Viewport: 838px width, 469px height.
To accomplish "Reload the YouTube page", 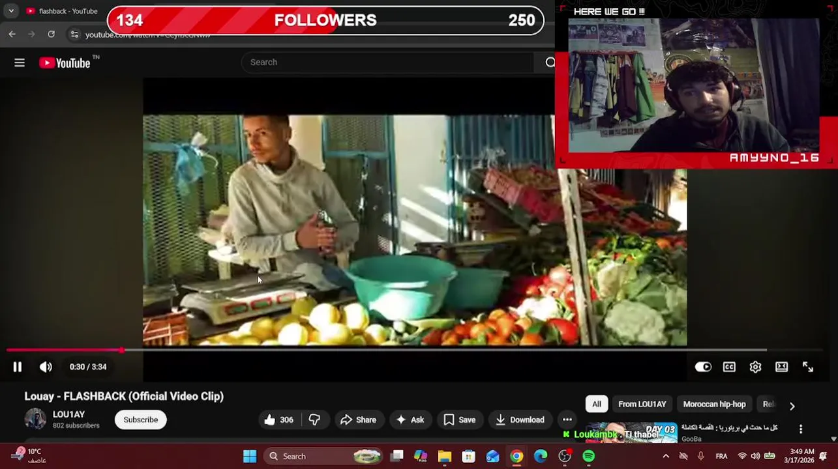I will [x=52, y=34].
